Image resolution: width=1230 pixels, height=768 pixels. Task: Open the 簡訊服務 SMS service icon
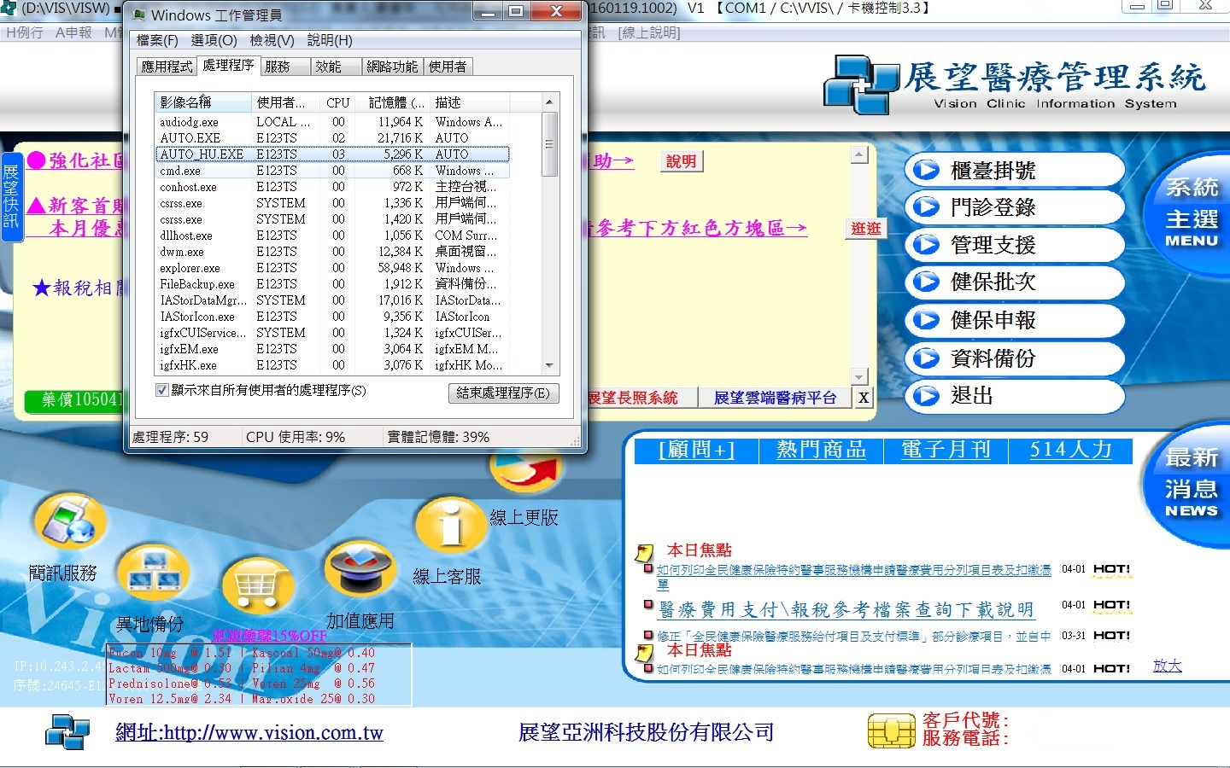70,521
